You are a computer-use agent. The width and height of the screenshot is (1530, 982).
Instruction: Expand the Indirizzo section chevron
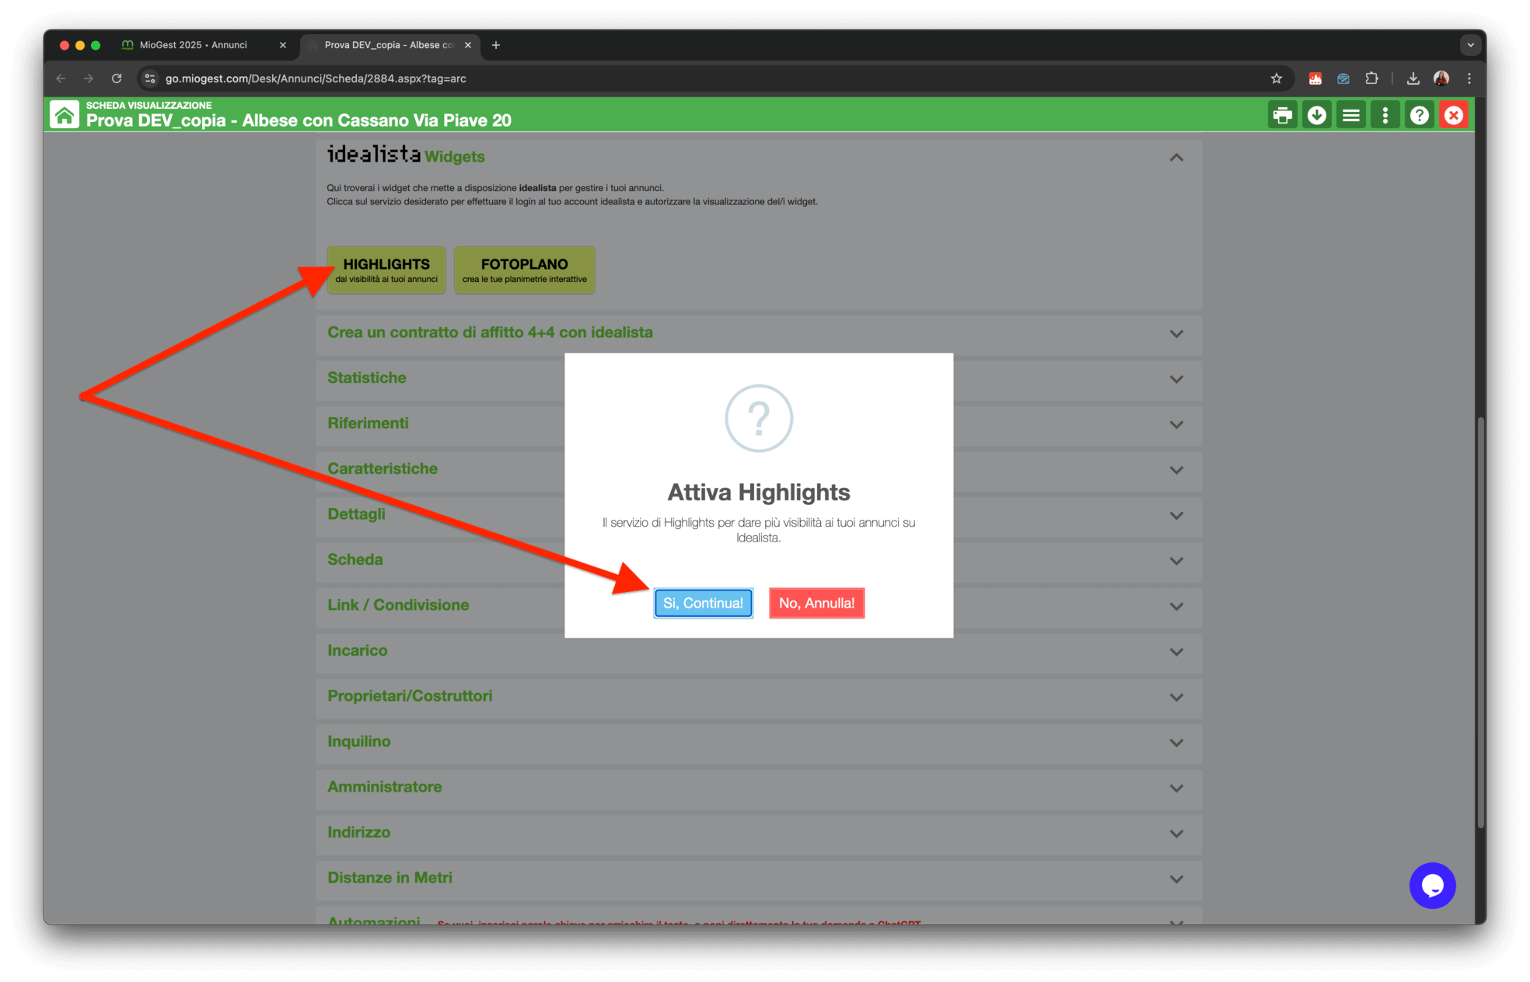pyautogui.click(x=1176, y=834)
